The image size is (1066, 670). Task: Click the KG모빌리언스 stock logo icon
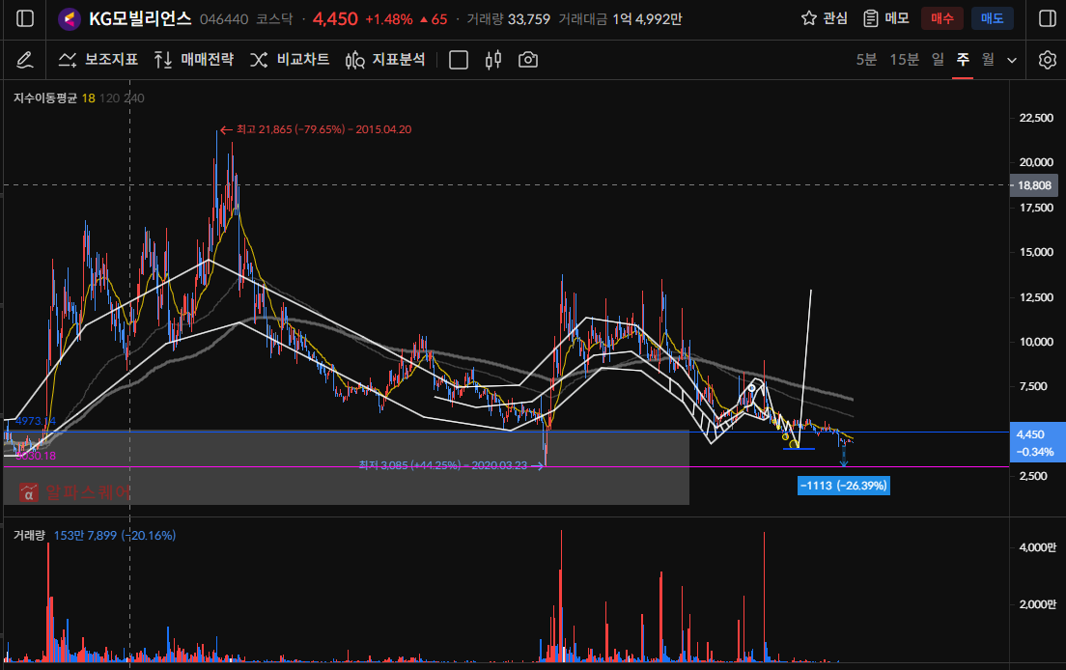(70, 19)
